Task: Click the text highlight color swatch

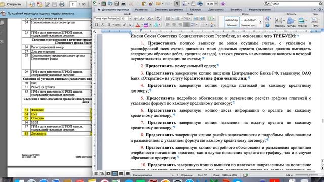Action: [146, 25]
